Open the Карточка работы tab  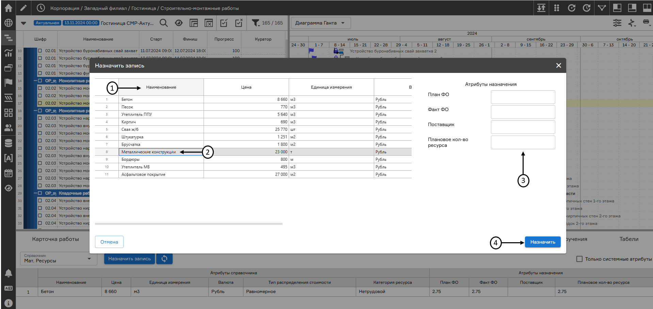click(55, 239)
